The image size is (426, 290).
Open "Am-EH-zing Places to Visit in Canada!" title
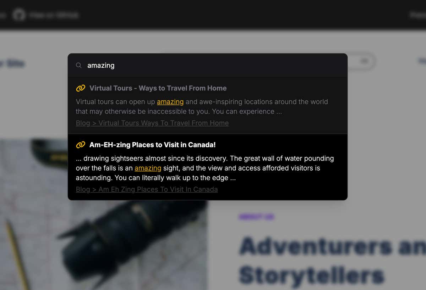click(x=153, y=145)
